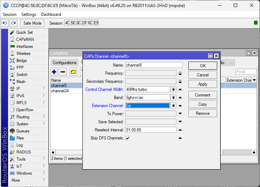Image resolution: width=260 pixels, height=187 pixels.
Task: Expand the Tools submenu
Action: coord(44,159)
